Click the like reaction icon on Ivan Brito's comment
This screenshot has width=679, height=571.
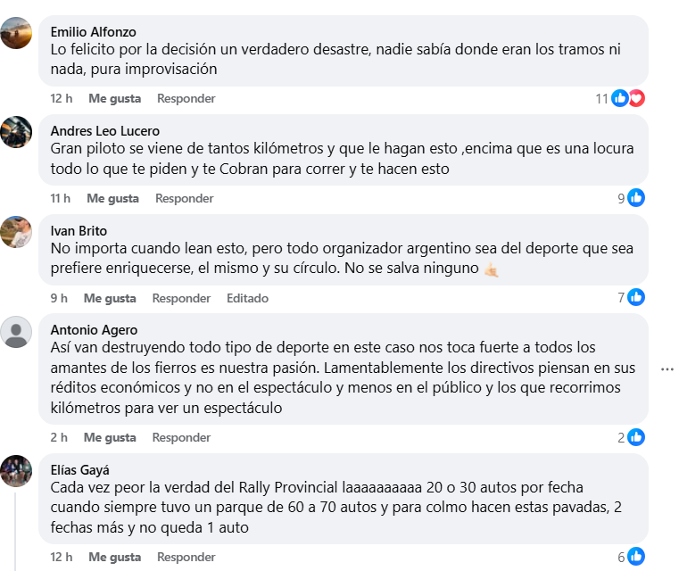(635, 297)
